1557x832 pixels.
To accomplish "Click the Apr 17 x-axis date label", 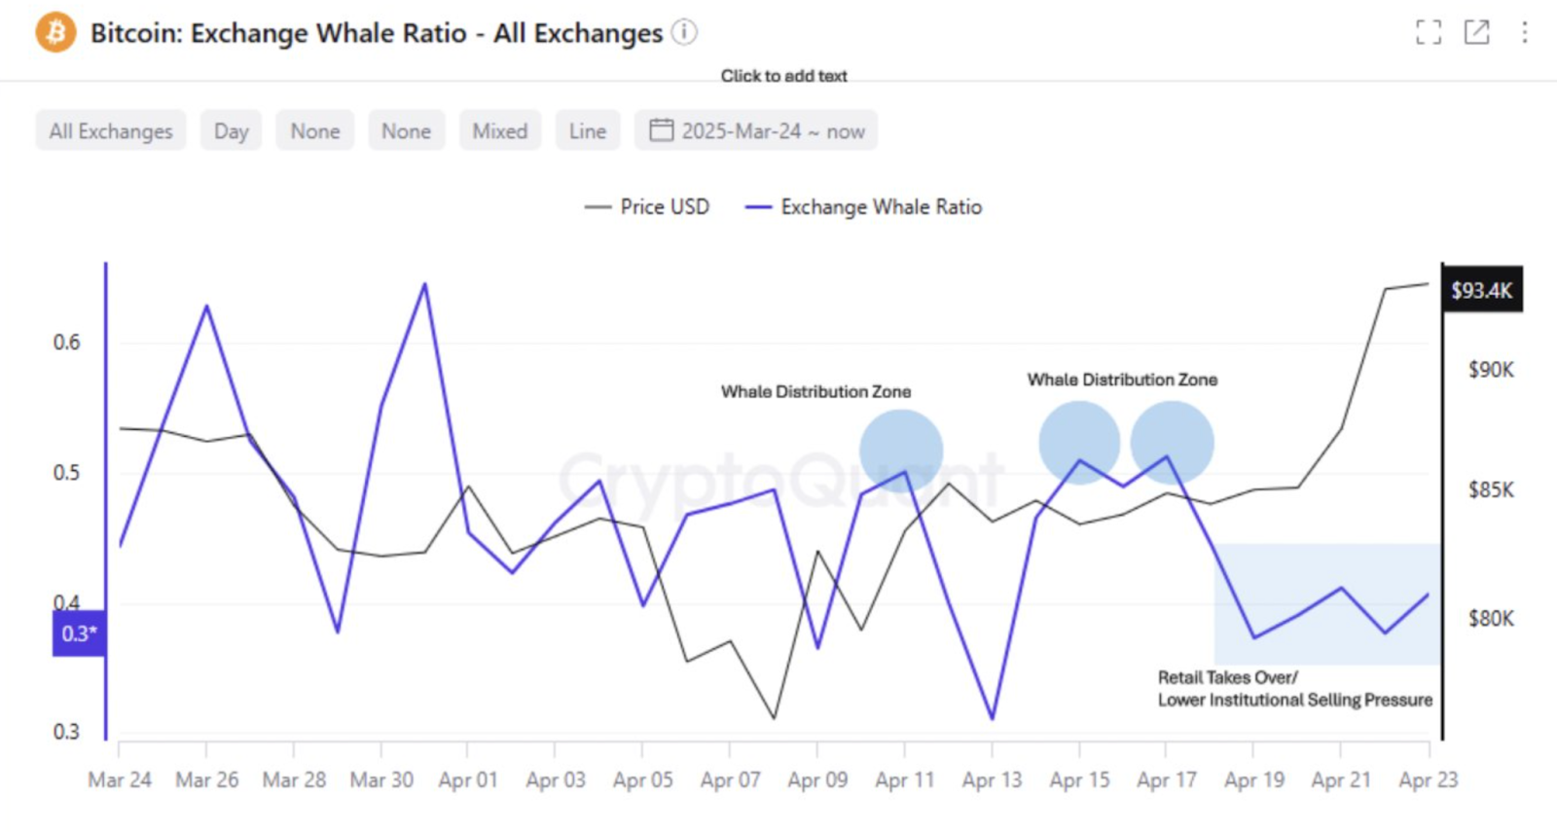I will coord(1167,779).
